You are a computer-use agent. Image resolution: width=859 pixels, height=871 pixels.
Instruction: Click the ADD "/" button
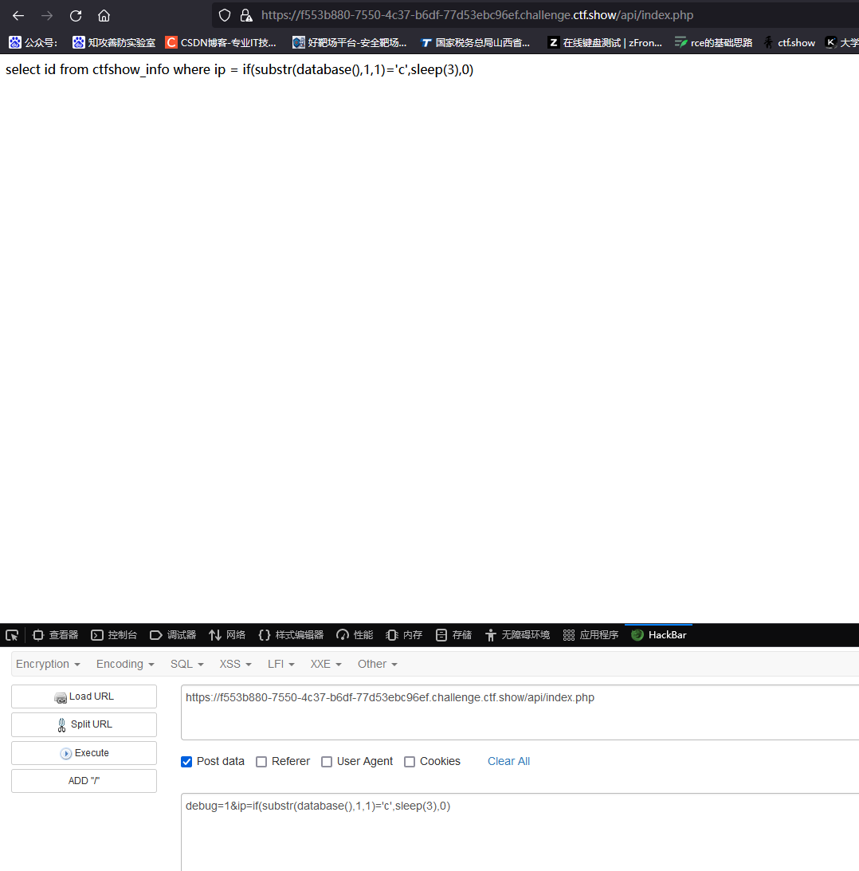coord(84,781)
